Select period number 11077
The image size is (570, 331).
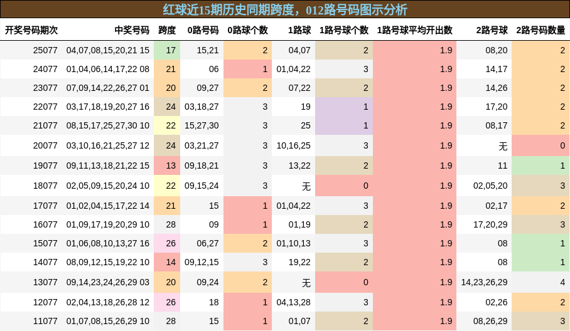[45, 321]
